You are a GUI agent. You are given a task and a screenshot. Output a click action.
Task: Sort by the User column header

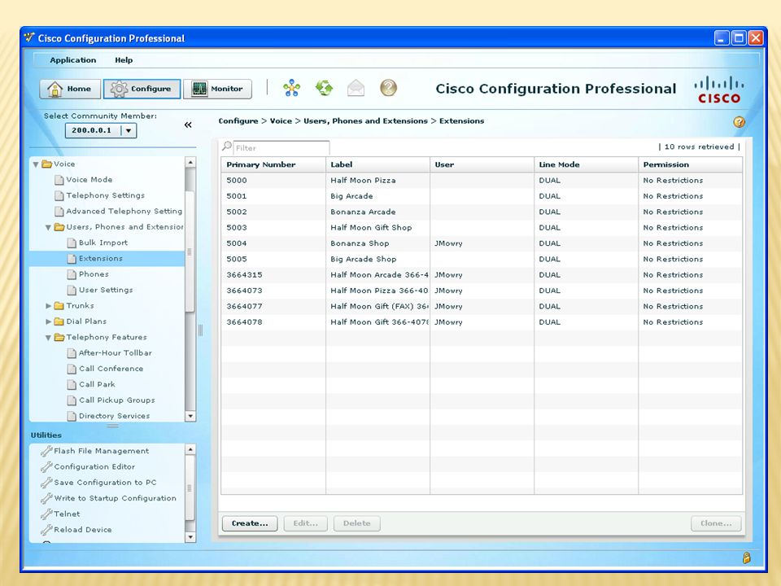(x=482, y=164)
